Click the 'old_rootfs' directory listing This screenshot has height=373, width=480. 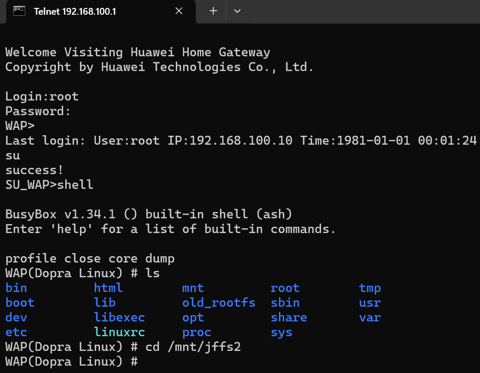[x=218, y=303]
